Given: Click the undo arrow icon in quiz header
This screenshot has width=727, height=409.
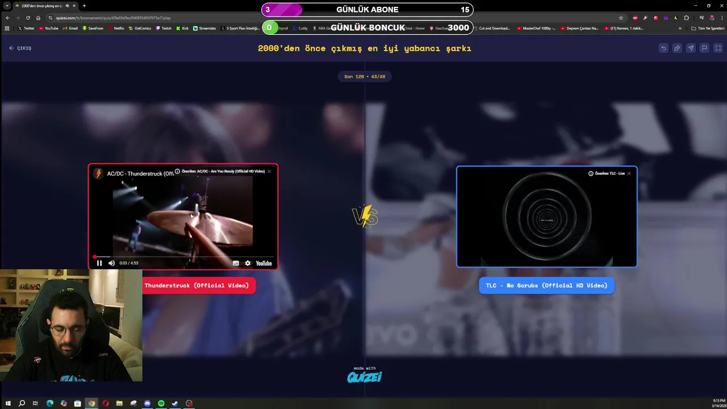Looking at the screenshot, I should (663, 48).
